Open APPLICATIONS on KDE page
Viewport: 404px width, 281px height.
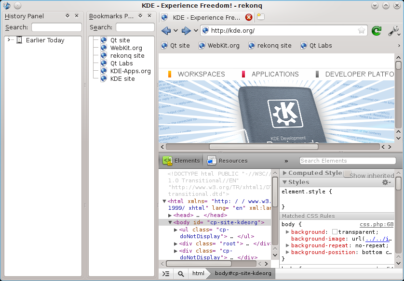(x=275, y=74)
